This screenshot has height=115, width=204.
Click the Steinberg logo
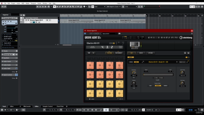186,38
